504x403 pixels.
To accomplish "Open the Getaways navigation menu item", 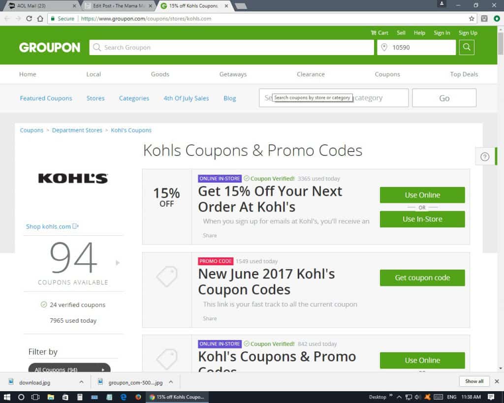I will [x=233, y=74].
